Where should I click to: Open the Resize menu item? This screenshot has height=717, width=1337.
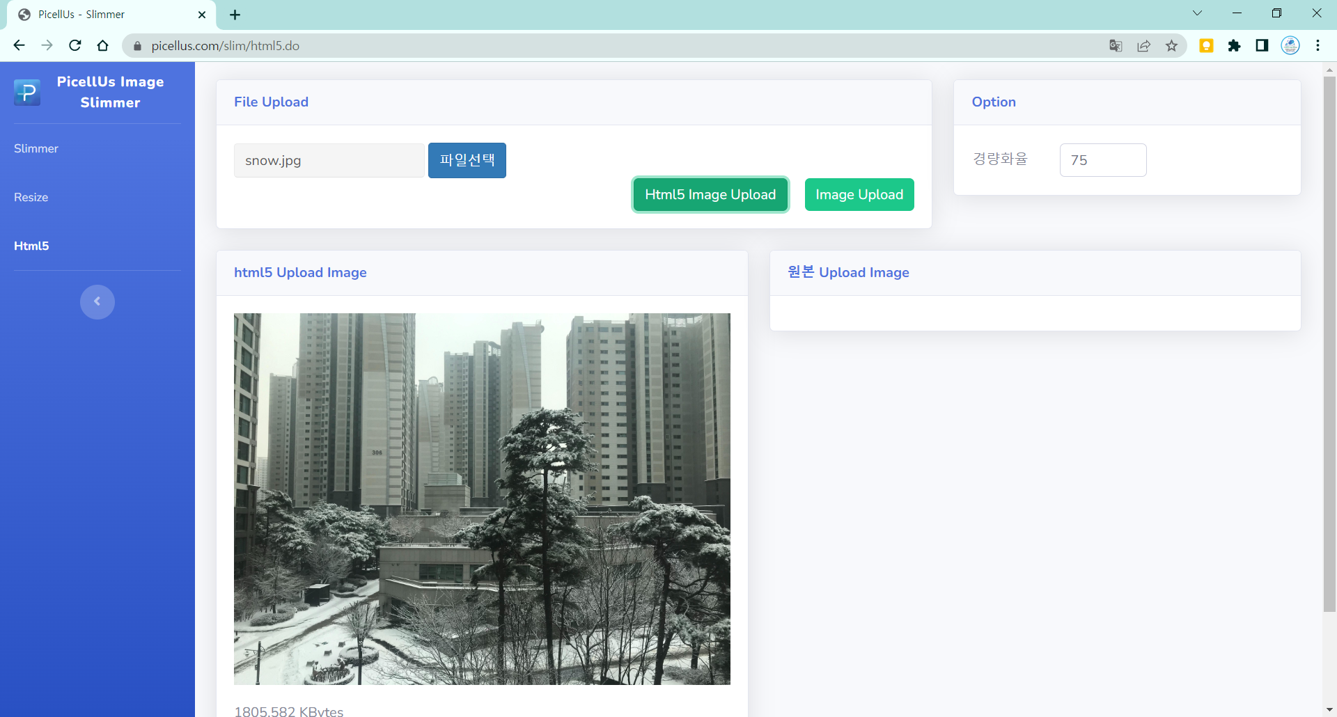[x=31, y=197]
